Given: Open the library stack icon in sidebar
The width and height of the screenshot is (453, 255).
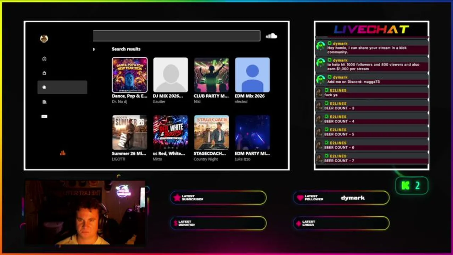Looking at the screenshot, I should click(44, 102).
